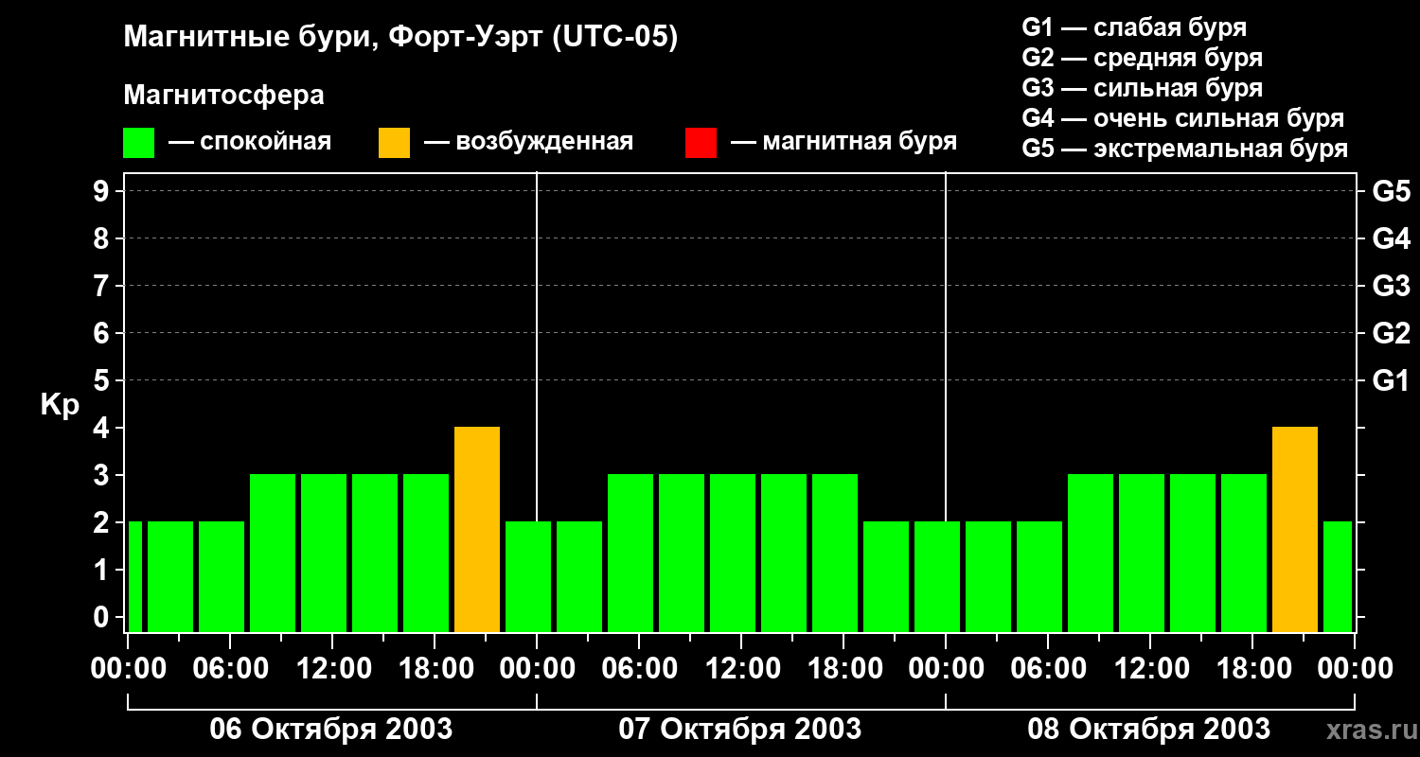Select the orange "возбужденная" legend swatch
The width and height of the screenshot is (1420, 757).
[x=394, y=143]
